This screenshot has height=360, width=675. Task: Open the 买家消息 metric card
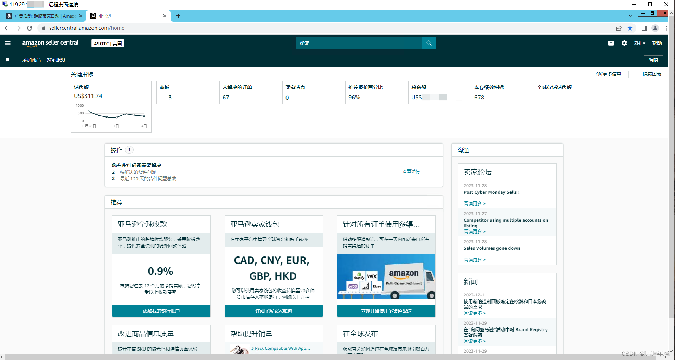click(311, 92)
